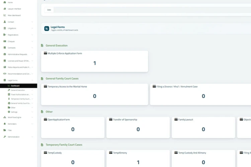251x167 pixels.
Task: Open the FamilyLawsuit card
Action: click(x=203, y=128)
